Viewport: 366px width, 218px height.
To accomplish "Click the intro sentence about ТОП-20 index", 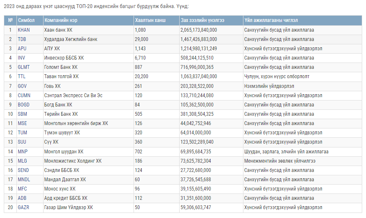I will pyautogui.click(x=96, y=6).
